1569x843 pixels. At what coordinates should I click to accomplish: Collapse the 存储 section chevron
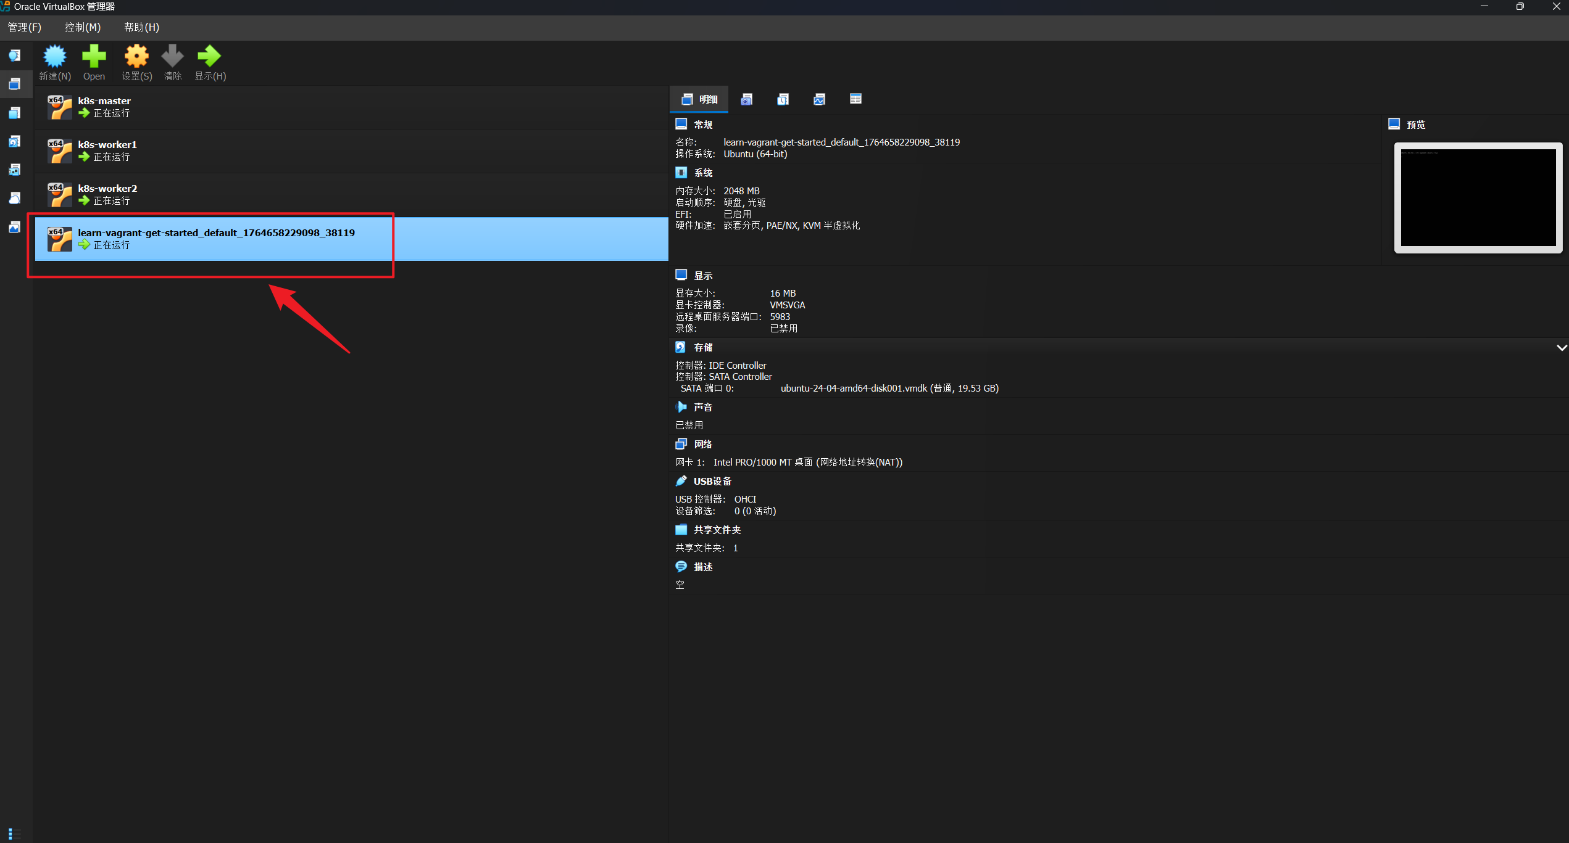1561,348
